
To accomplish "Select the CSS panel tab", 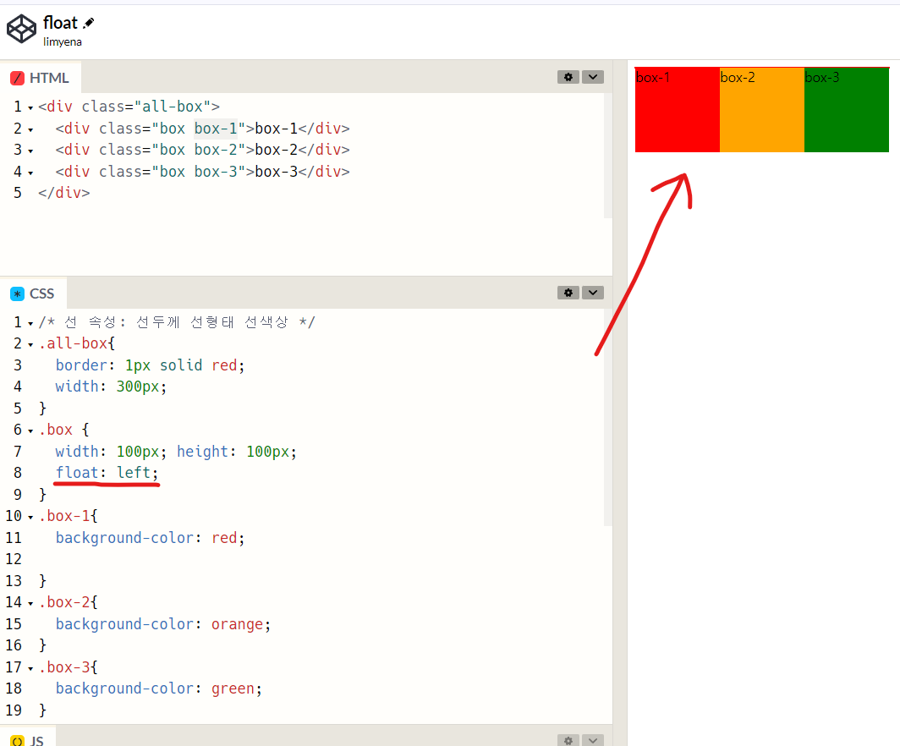I will [33, 293].
